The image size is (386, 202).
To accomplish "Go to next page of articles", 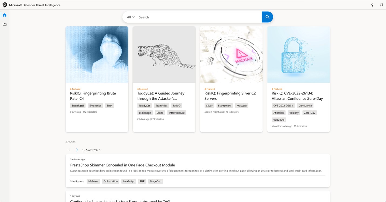I will [77, 150].
